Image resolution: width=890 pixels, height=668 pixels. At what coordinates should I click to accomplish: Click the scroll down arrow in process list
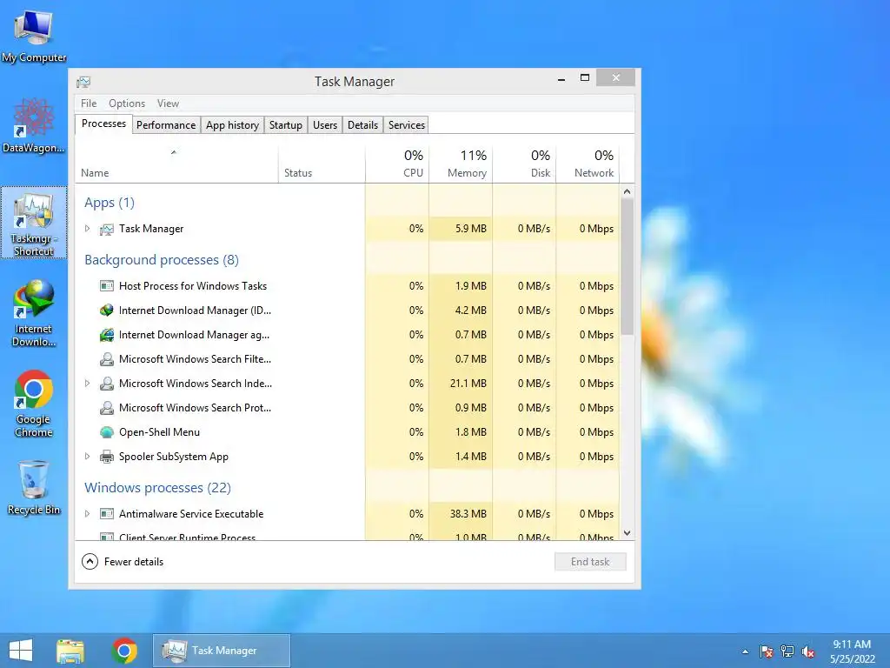pyautogui.click(x=627, y=533)
